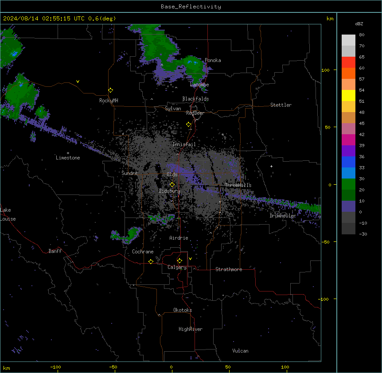The width and height of the screenshot is (382, 373).
Task: Click the Lacombe city label
Action: click(199, 85)
